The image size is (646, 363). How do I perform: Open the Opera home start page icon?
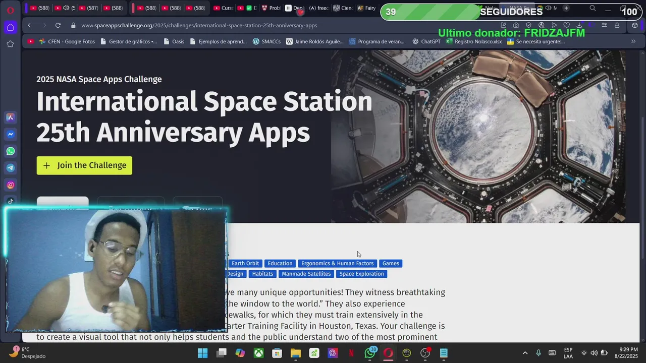[x=10, y=27]
